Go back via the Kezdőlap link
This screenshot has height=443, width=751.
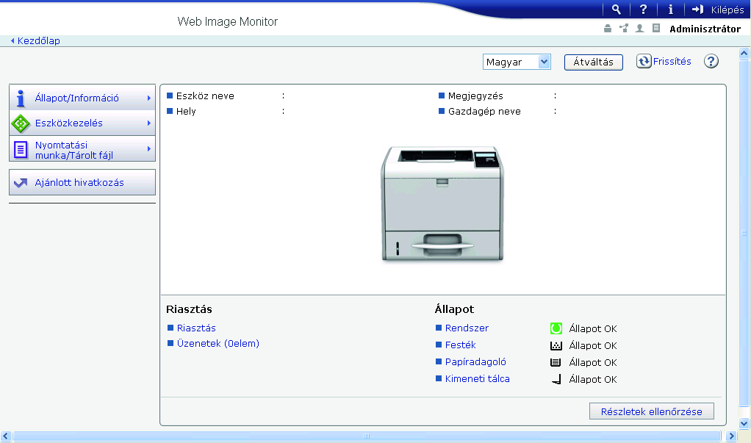point(38,40)
